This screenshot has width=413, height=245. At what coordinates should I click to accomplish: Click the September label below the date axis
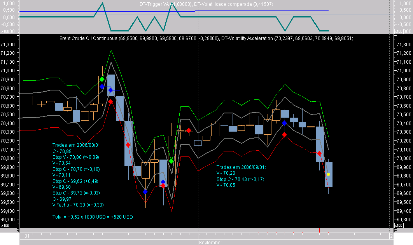pos(210,242)
